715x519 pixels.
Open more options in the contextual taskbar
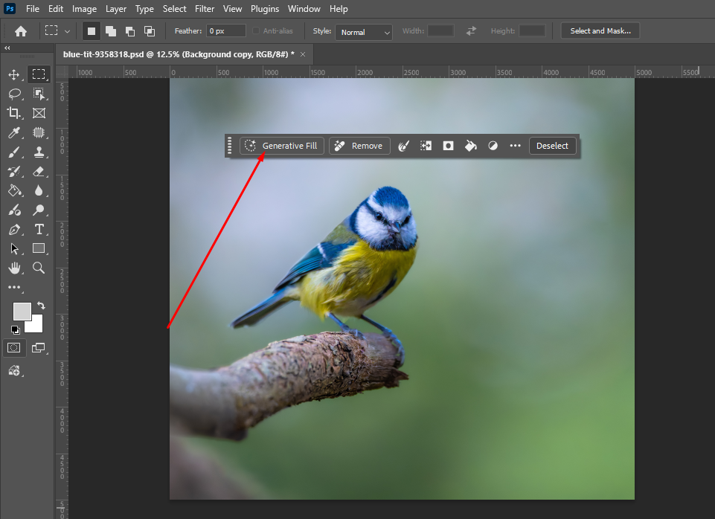point(515,145)
